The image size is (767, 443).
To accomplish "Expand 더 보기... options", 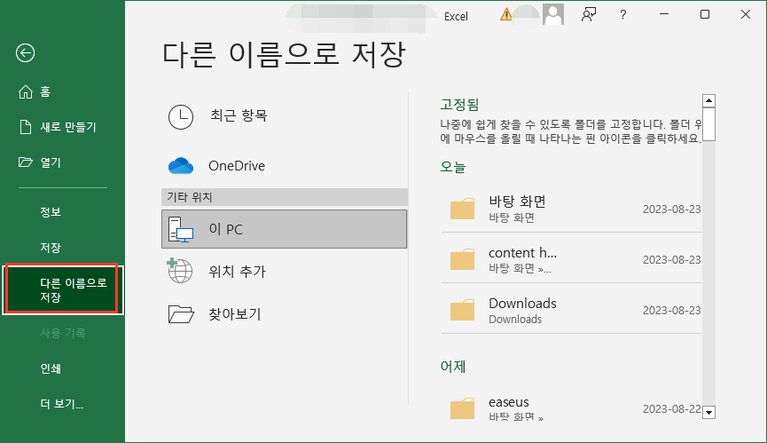I will click(62, 404).
